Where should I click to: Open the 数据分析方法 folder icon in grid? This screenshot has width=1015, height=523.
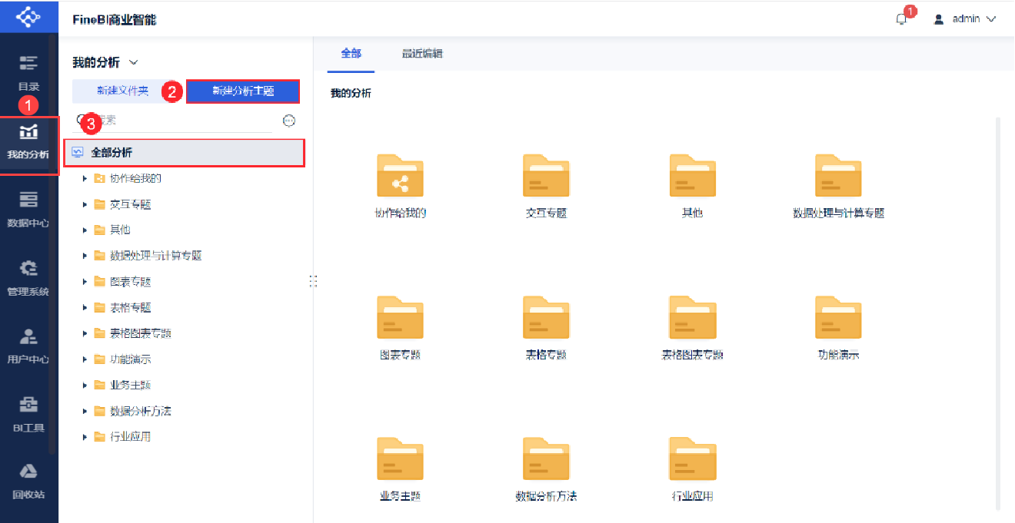[546, 459]
